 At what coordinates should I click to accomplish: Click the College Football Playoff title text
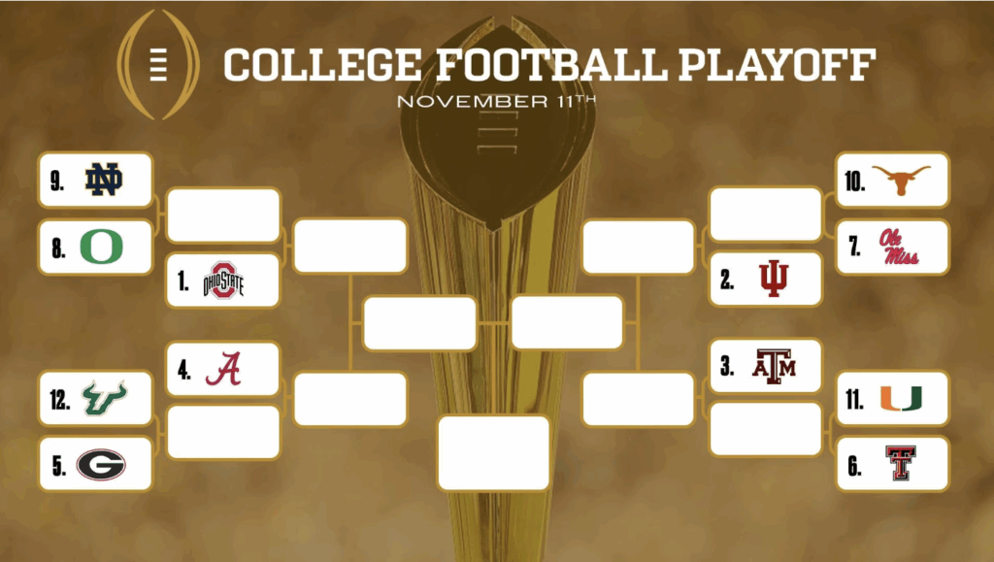[x=549, y=65]
